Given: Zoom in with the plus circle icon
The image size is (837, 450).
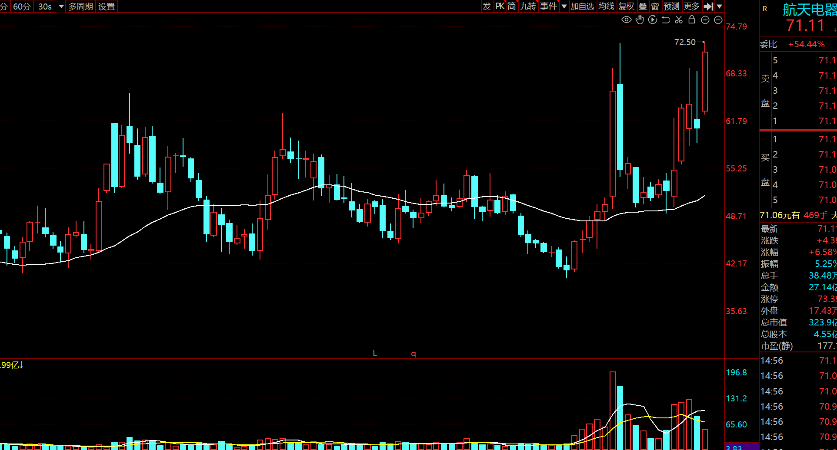Looking at the screenshot, I should click(705, 20).
